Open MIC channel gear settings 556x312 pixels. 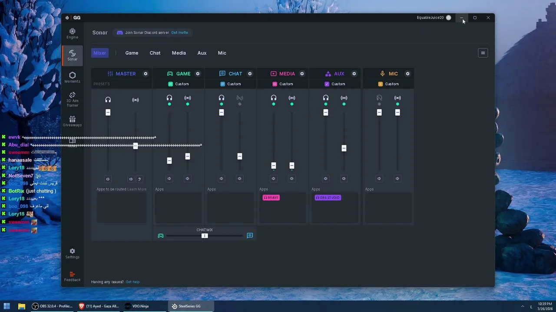(407, 74)
